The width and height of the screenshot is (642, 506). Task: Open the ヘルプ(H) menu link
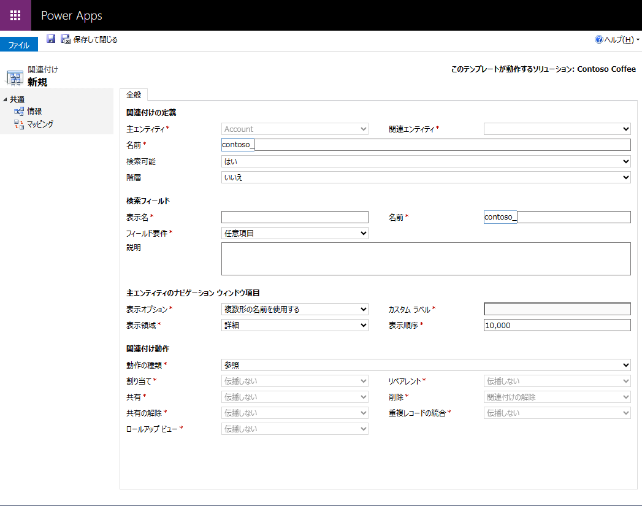[x=617, y=39]
